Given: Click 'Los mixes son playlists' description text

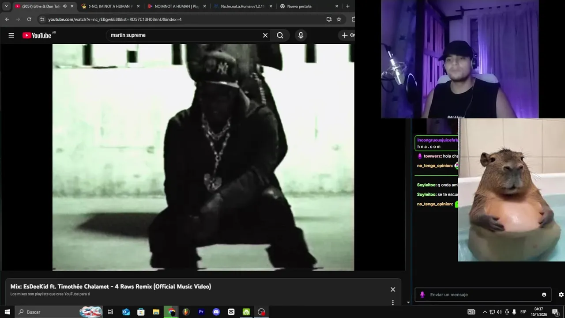Looking at the screenshot, I should pyautogui.click(x=50, y=294).
